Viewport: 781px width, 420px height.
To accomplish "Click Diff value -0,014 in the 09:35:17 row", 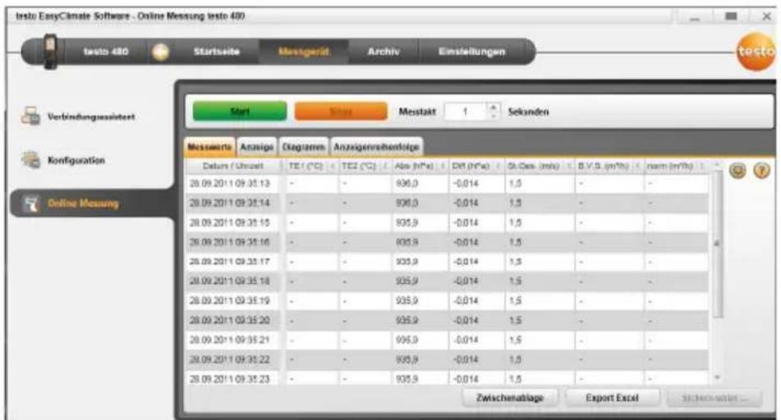I will [465, 262].
